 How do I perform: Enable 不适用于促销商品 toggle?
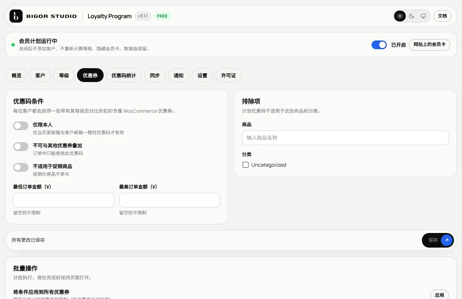point(21,167)
